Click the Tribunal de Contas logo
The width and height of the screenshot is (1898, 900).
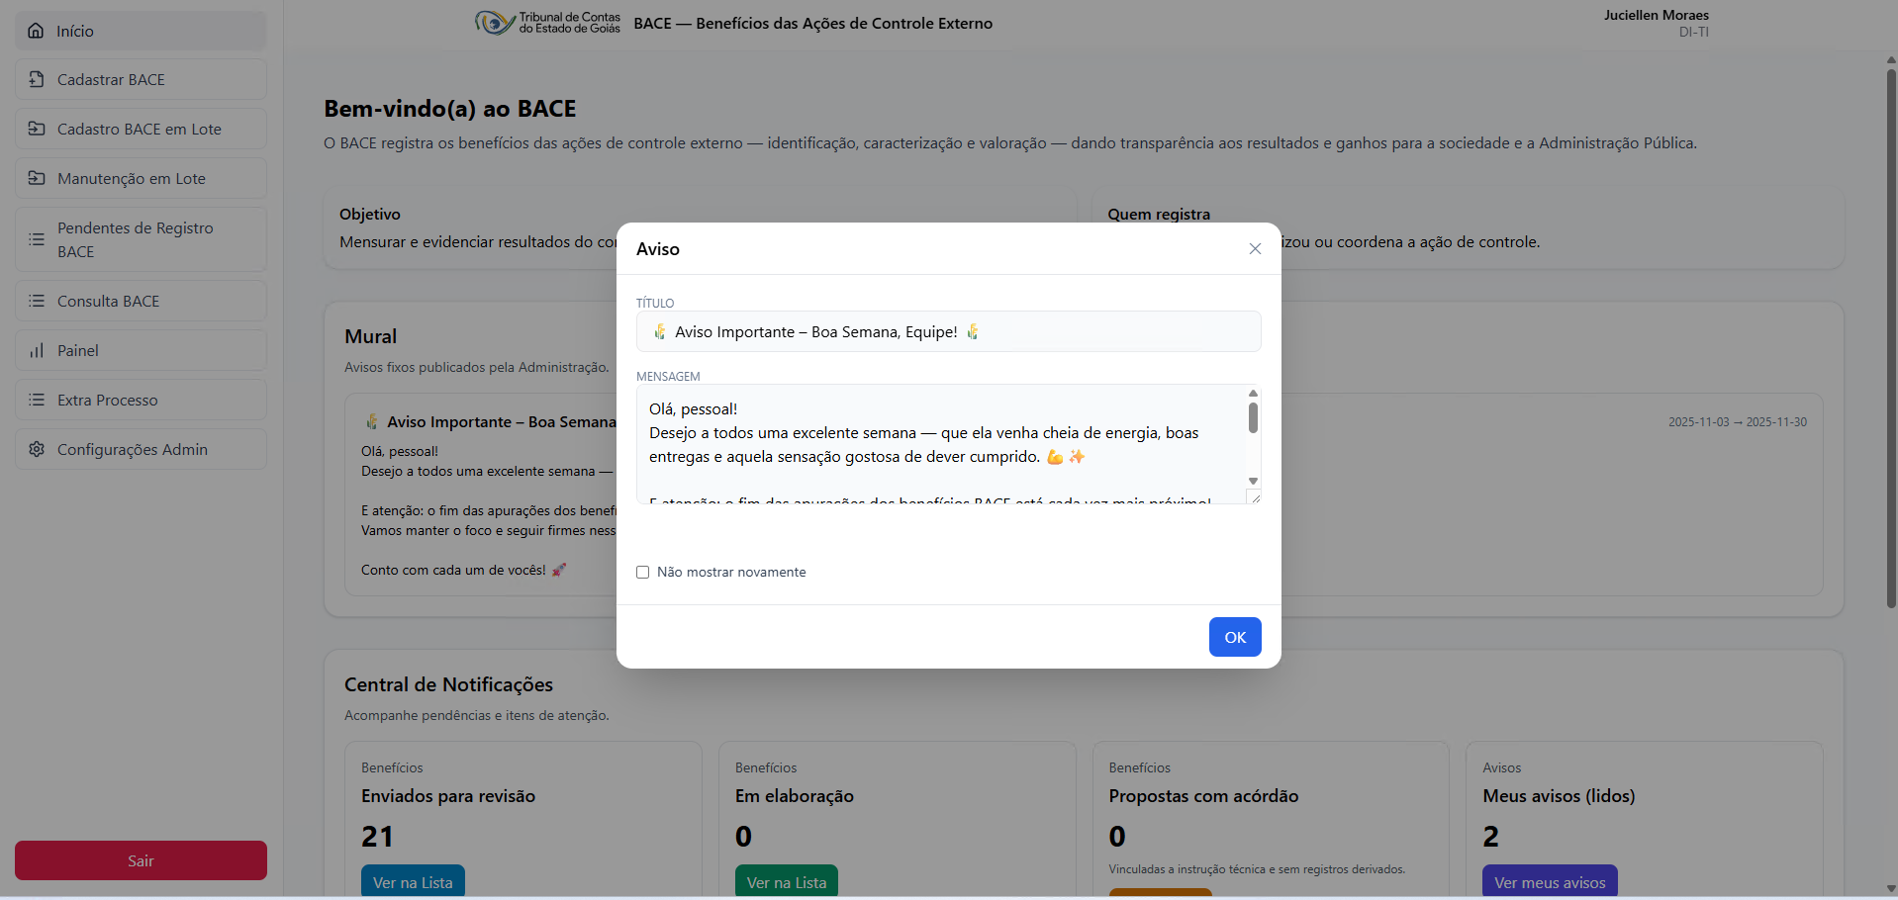point(547,23)
